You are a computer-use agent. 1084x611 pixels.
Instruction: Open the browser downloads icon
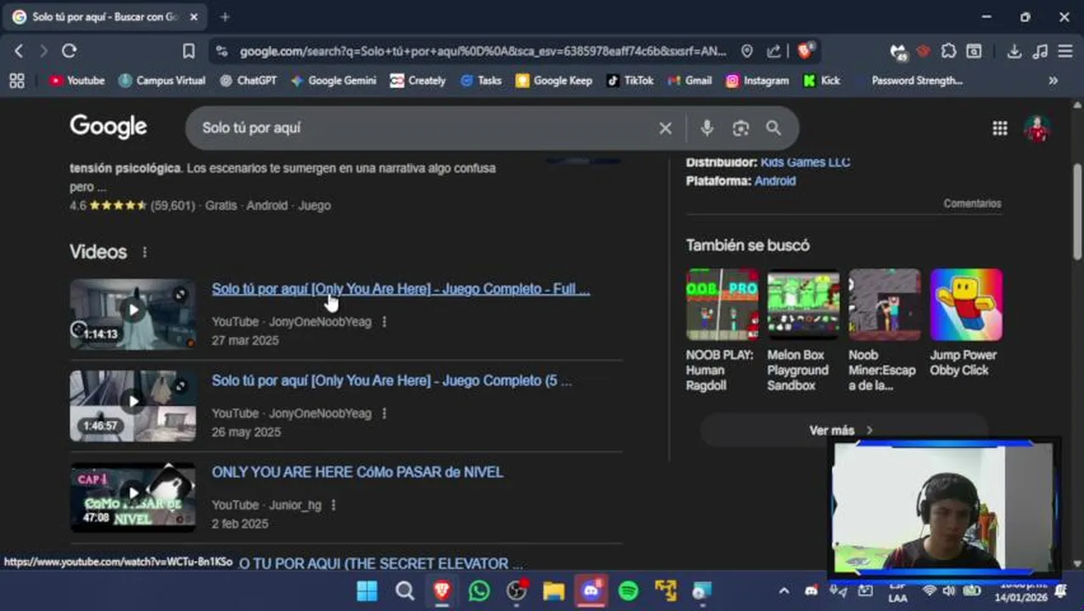click(x=1014, y=51)
